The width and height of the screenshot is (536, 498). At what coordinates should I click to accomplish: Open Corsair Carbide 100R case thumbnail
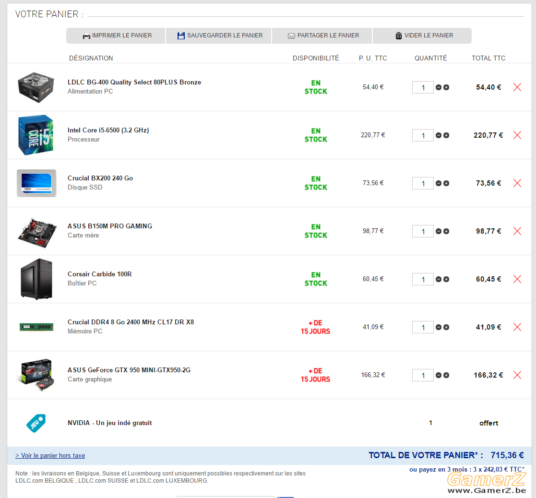pyautogui.click(x=36, y=279)
